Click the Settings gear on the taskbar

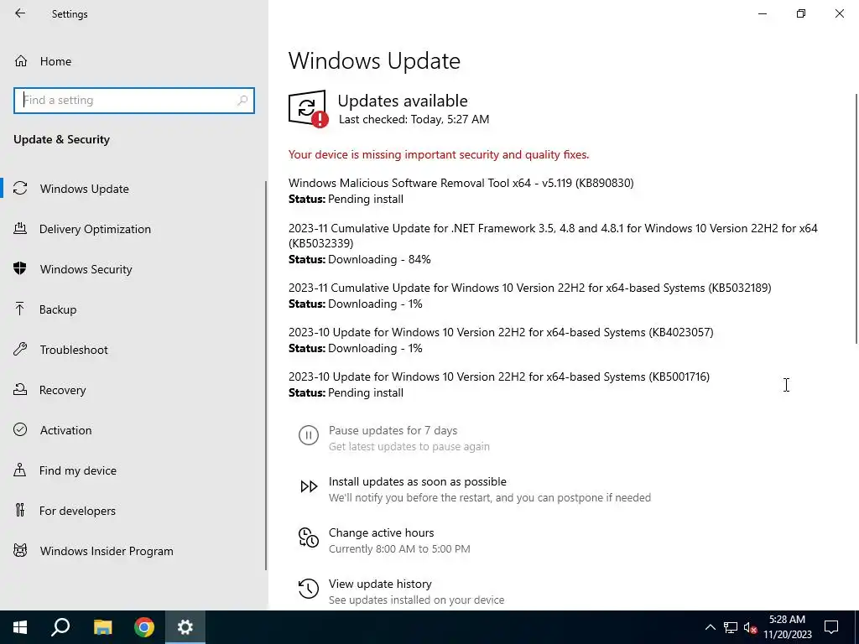pyautogui.click(x=185, y=627)
